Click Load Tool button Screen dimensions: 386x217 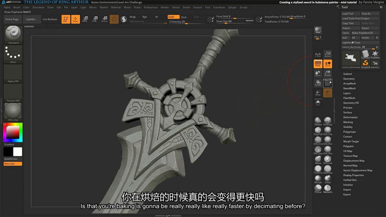click(x=351, y=14)
